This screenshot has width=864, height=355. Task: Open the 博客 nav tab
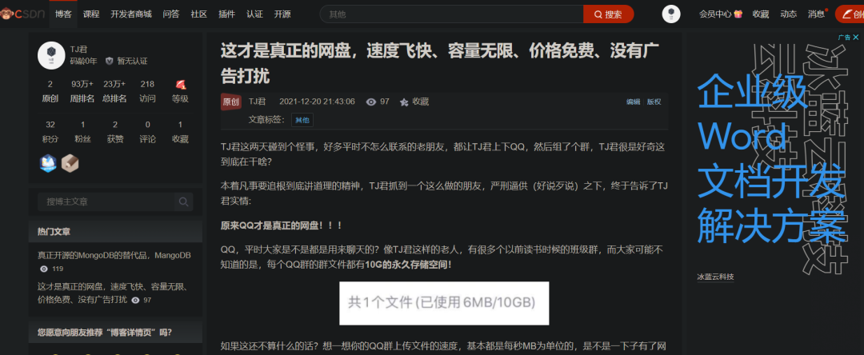pos(63,14)
